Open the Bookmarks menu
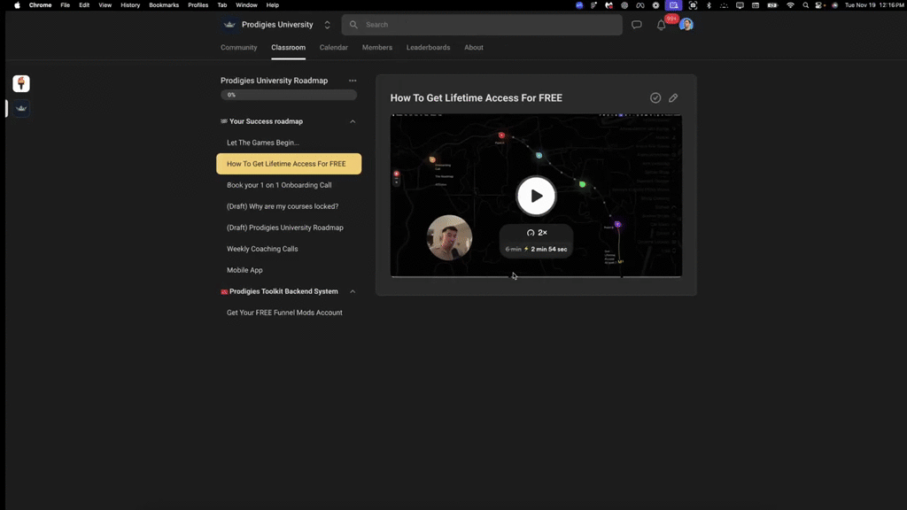 [x=164, y=5]
